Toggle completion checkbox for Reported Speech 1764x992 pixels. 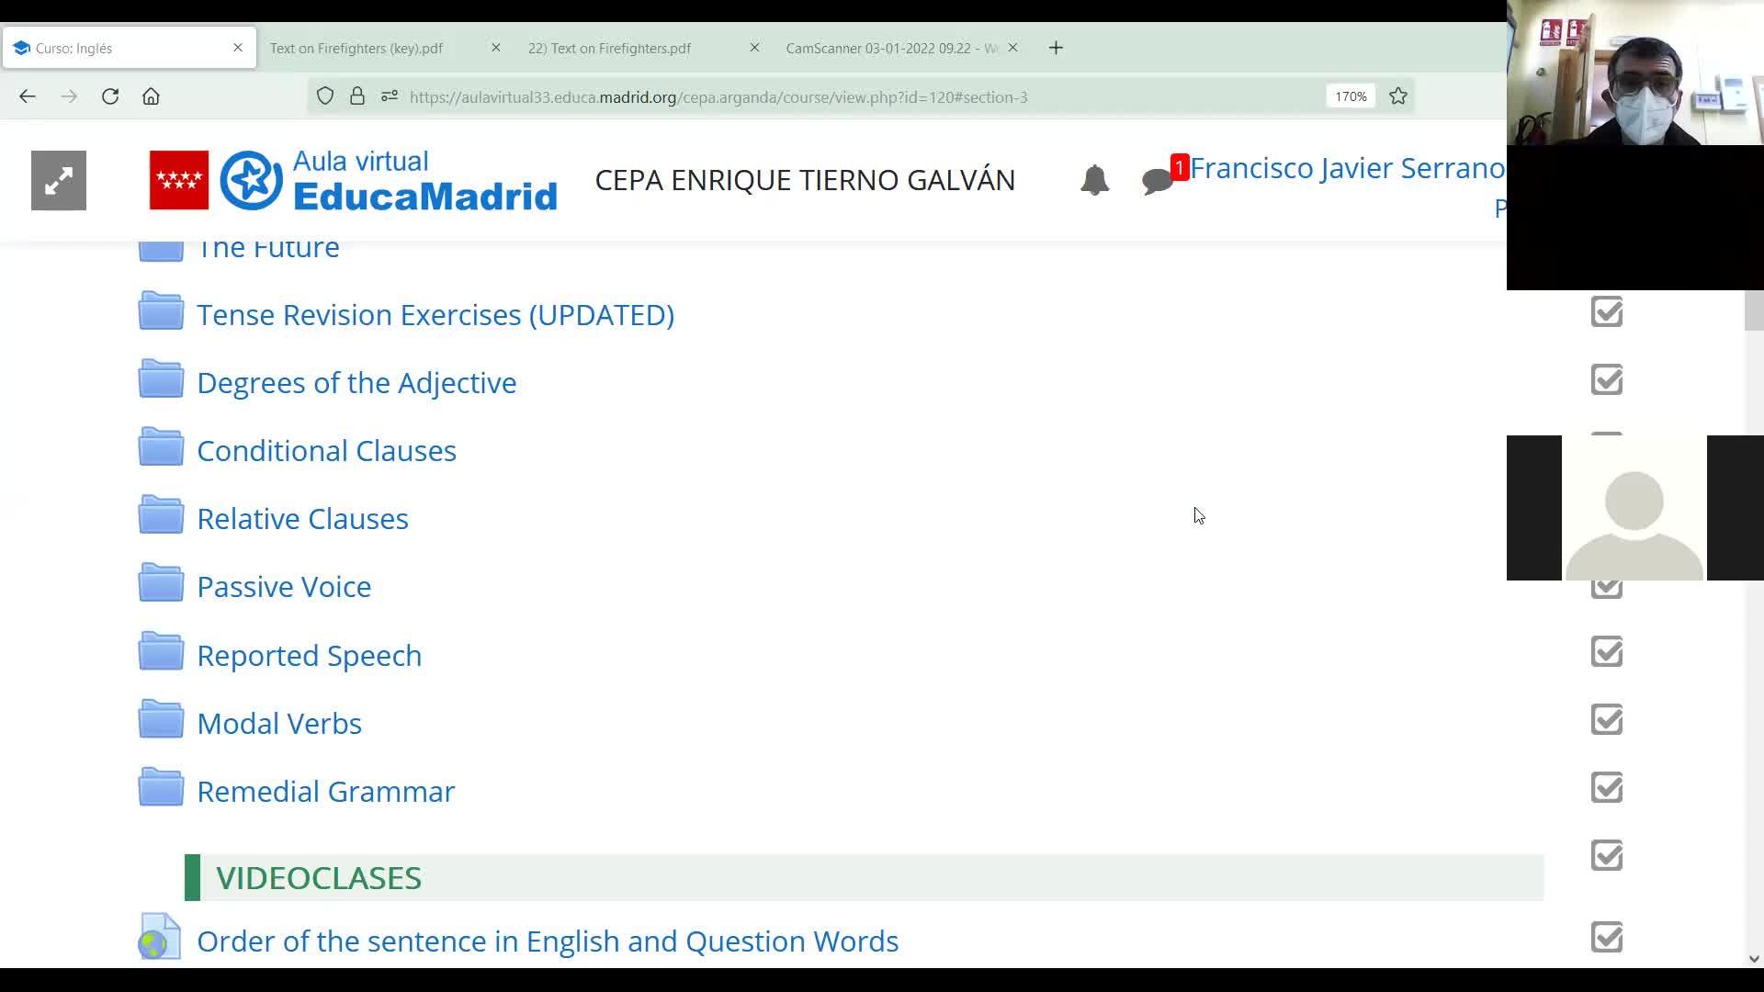point(1606,652)
